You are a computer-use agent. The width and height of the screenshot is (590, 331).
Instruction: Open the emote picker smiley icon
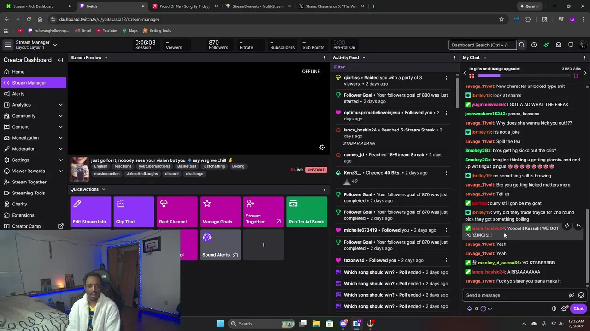(581, 295)
